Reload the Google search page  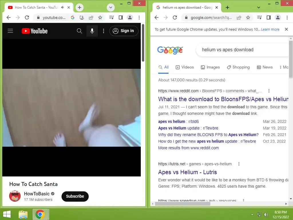click(175, 17)
